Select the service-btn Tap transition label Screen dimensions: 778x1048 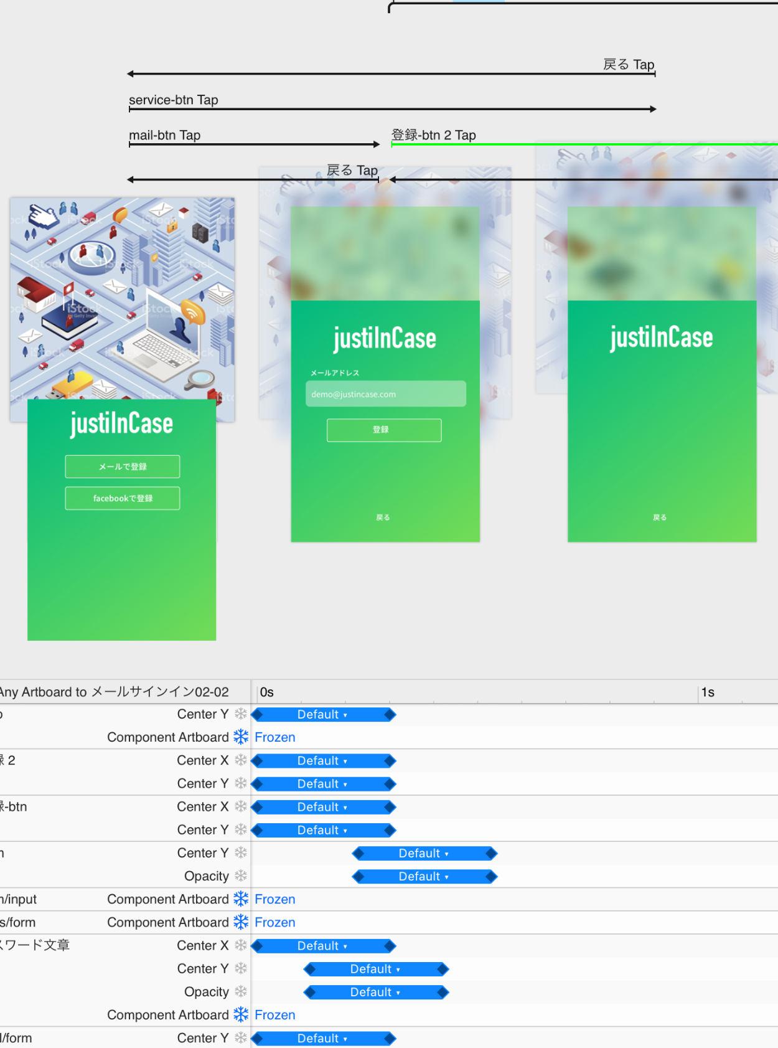point(173,100)
